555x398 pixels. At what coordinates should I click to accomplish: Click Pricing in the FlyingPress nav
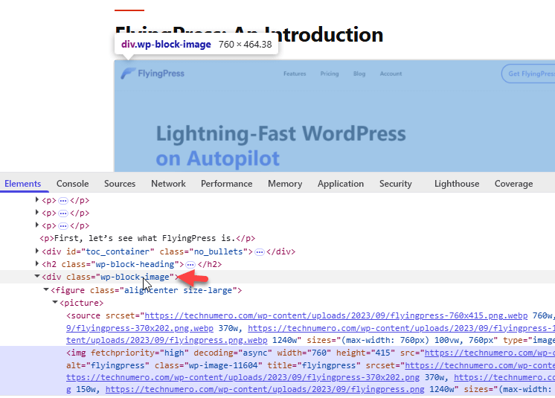pos(330,74)
